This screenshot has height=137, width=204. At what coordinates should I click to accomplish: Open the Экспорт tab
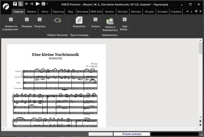point(123,12)
